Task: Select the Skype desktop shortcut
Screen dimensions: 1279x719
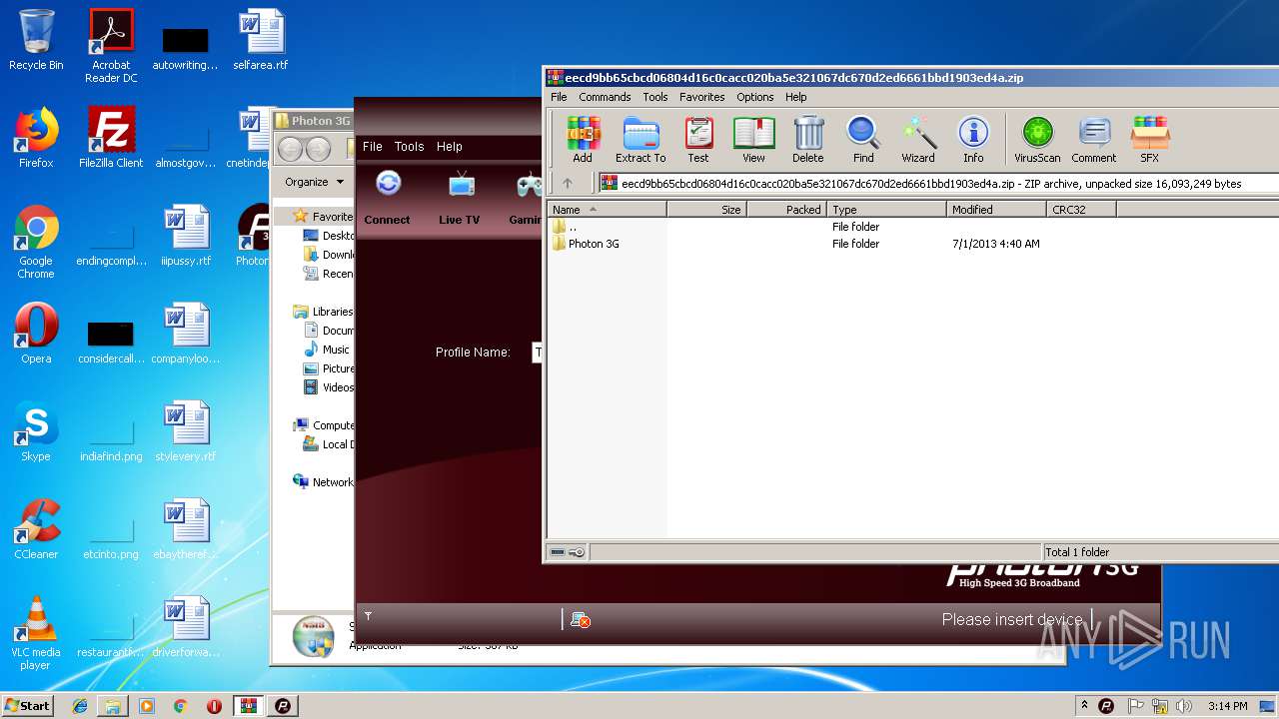Action: tap(36, 431)
